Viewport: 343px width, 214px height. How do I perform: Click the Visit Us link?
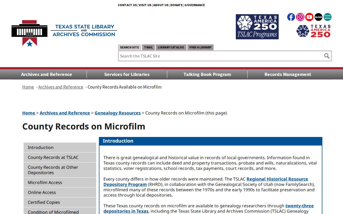point(145,5)
